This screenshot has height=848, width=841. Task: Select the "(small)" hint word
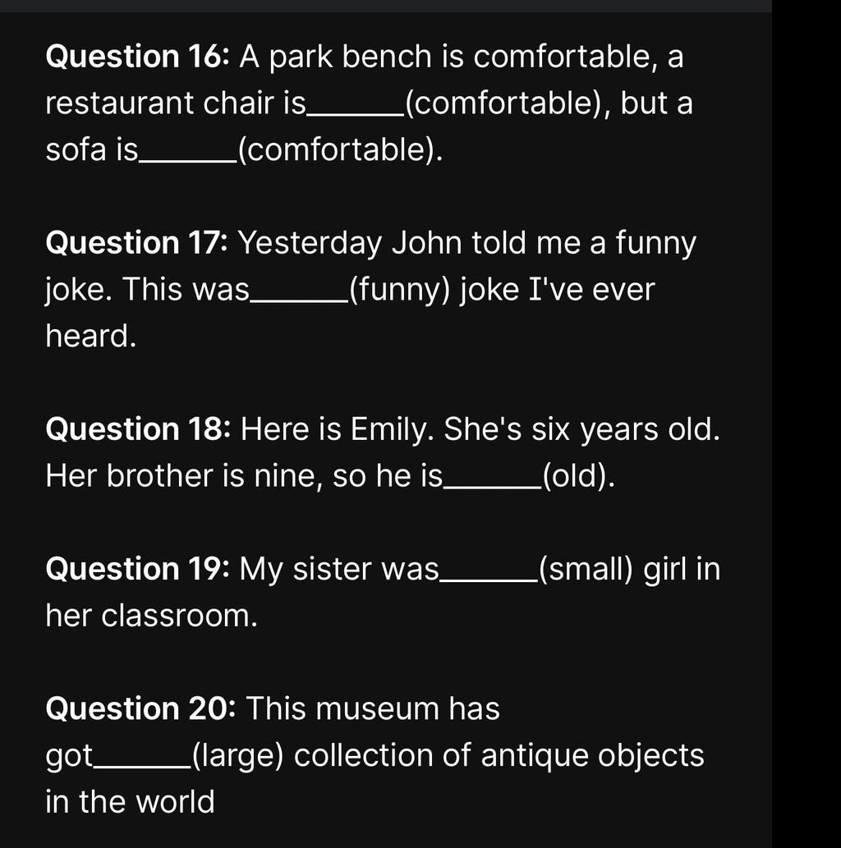coord(586,570)
